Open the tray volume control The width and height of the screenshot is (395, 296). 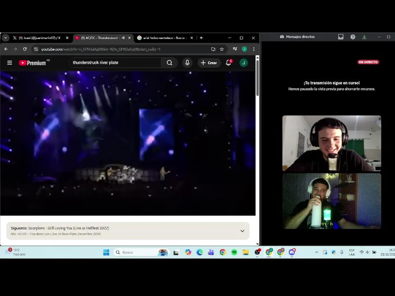(367, 252)
